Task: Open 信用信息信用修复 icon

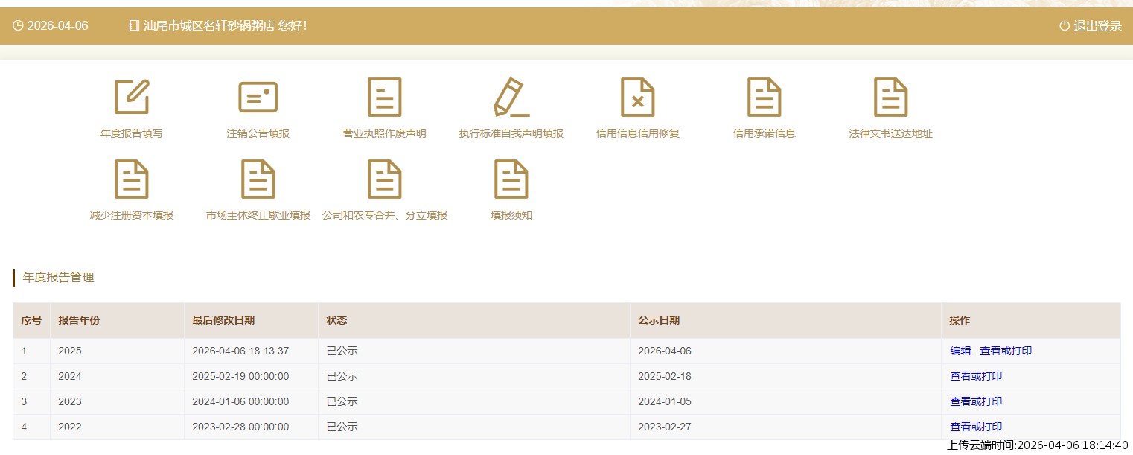Action: coord(638,98)
